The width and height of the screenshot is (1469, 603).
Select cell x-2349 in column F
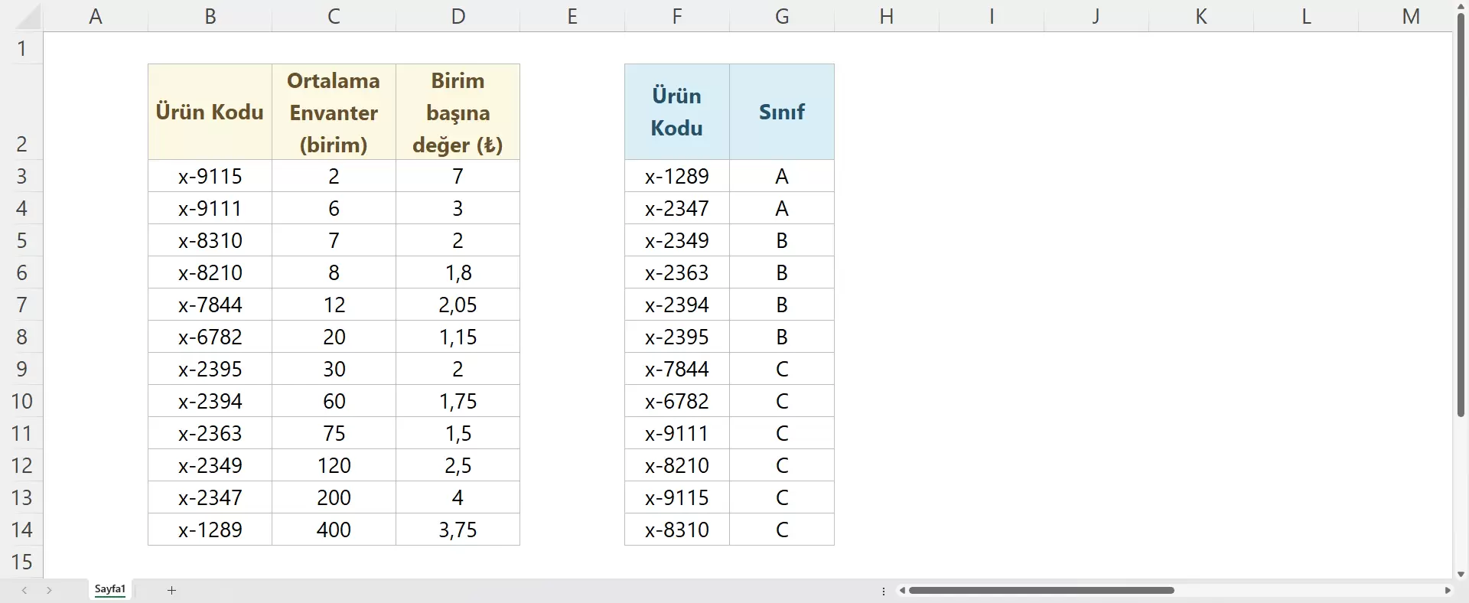[677, 240]
